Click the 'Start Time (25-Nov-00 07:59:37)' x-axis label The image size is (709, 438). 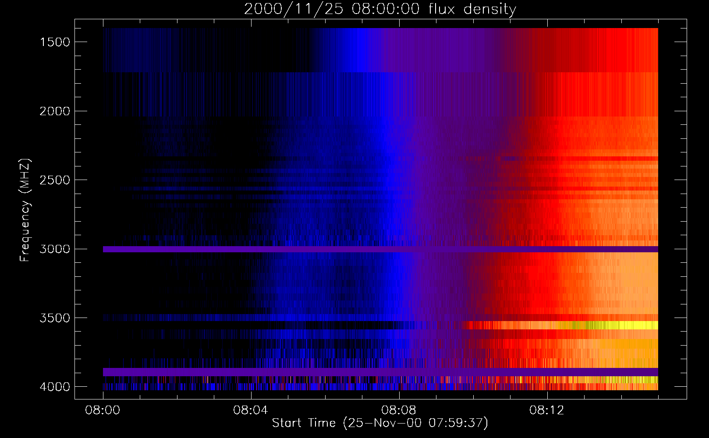coord(380,423)
